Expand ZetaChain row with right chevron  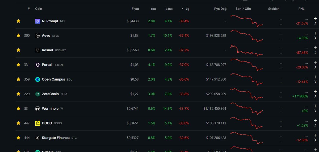coord(315,96)
